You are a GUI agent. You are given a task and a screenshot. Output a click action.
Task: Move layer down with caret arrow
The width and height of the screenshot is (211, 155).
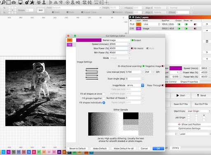click(207, 30)
